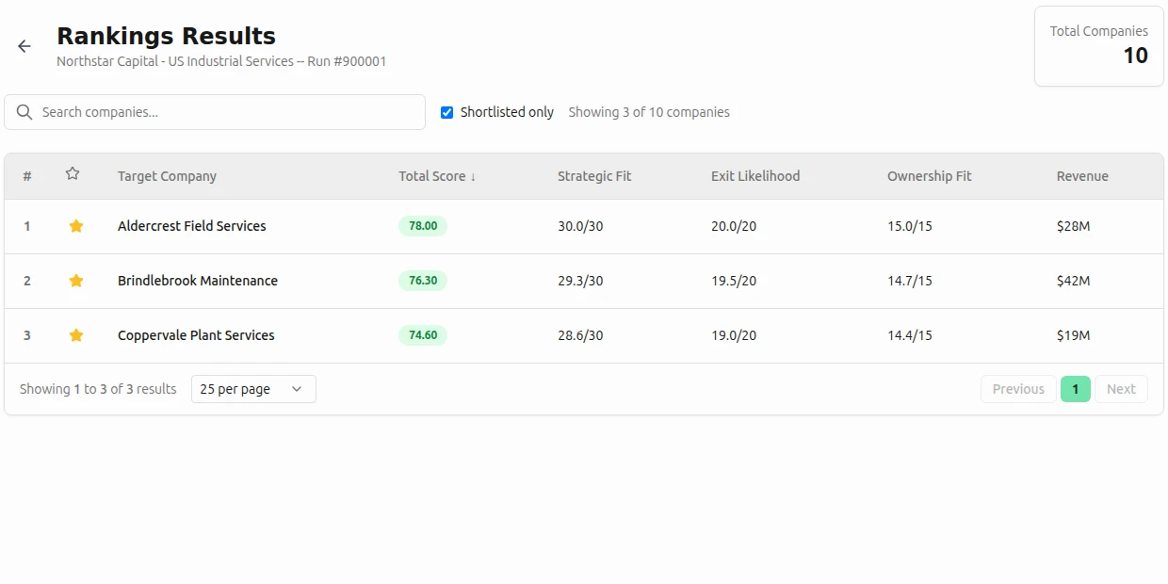Click the 14.4/15 ownership fit value

click(910, 335)
